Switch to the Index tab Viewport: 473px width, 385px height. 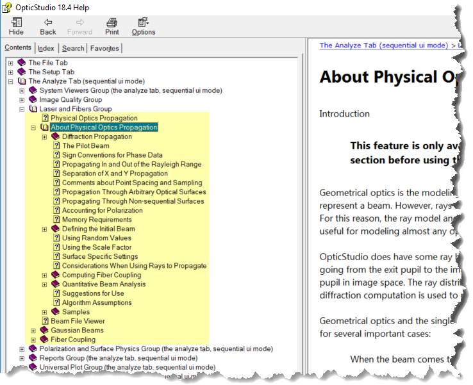(x=46, y=48)
